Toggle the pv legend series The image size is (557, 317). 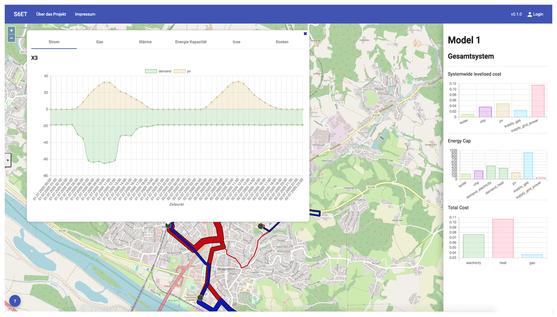tap(179, 71)
